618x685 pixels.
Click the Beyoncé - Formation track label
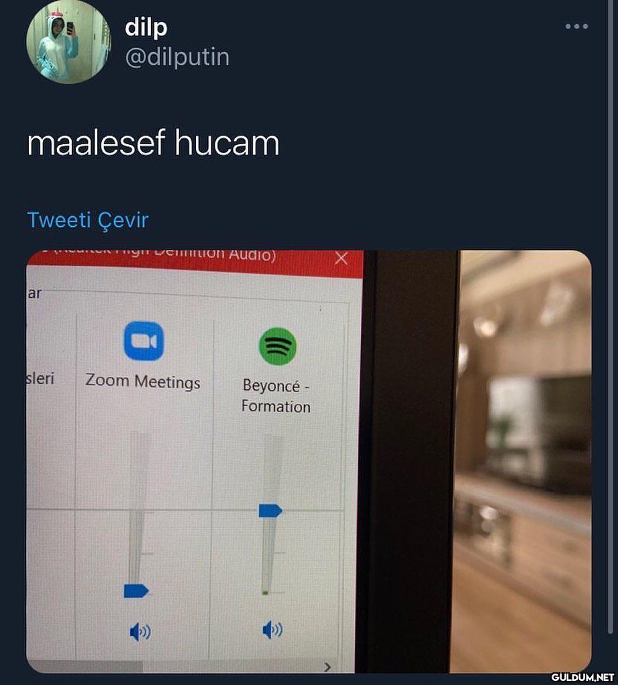(276, 397)
